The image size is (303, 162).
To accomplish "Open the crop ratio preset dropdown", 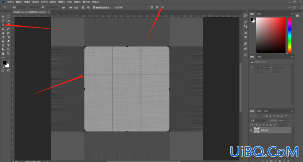I will [19, 7].
